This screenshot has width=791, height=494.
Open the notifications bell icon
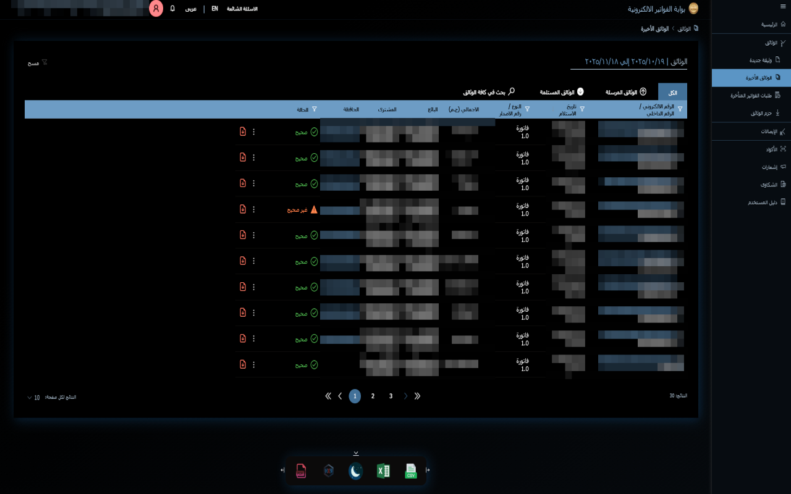point(172,9)
